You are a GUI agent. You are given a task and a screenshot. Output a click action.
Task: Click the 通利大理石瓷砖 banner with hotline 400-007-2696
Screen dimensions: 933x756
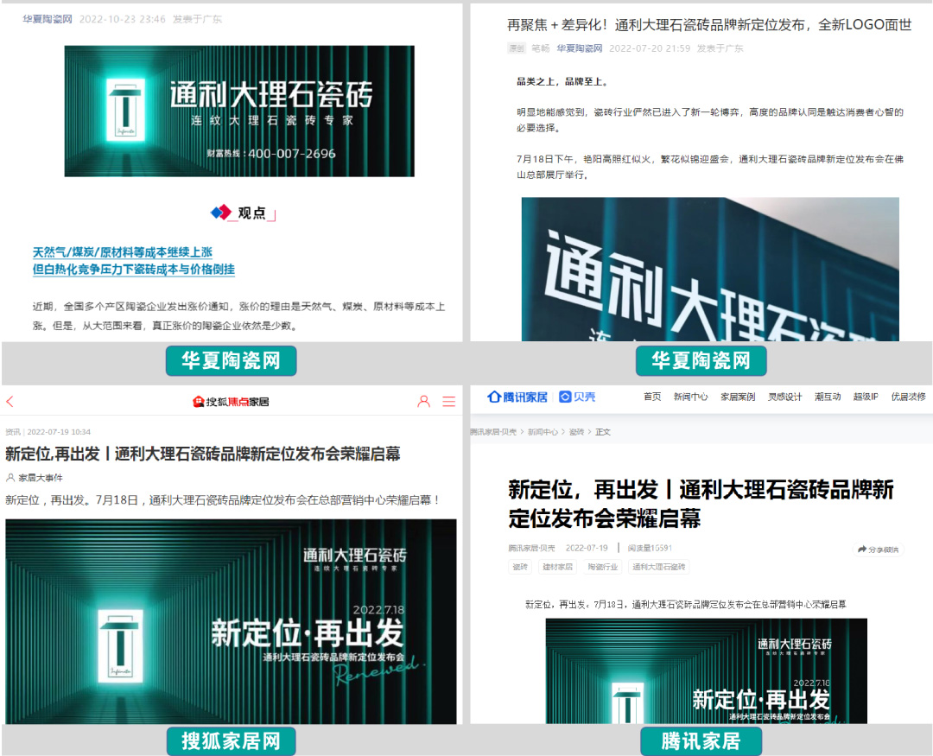[239, 111]
